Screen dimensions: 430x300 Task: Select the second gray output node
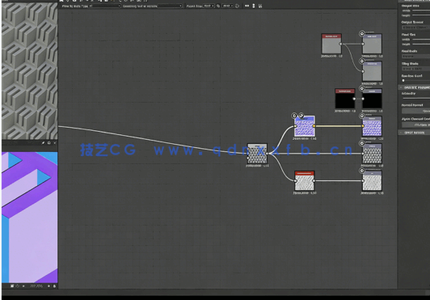point(372,71)
